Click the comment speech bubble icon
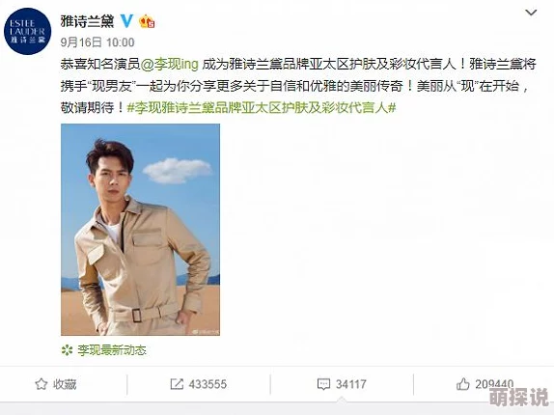This screenshot has width=554, height=415. click(x=323, y=384)
